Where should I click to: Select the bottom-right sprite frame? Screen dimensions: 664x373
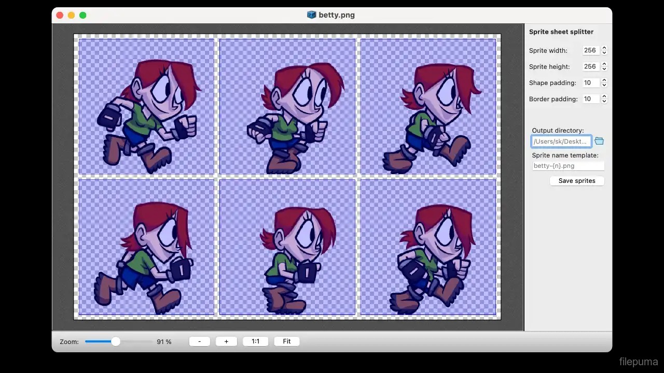[428, 247]
